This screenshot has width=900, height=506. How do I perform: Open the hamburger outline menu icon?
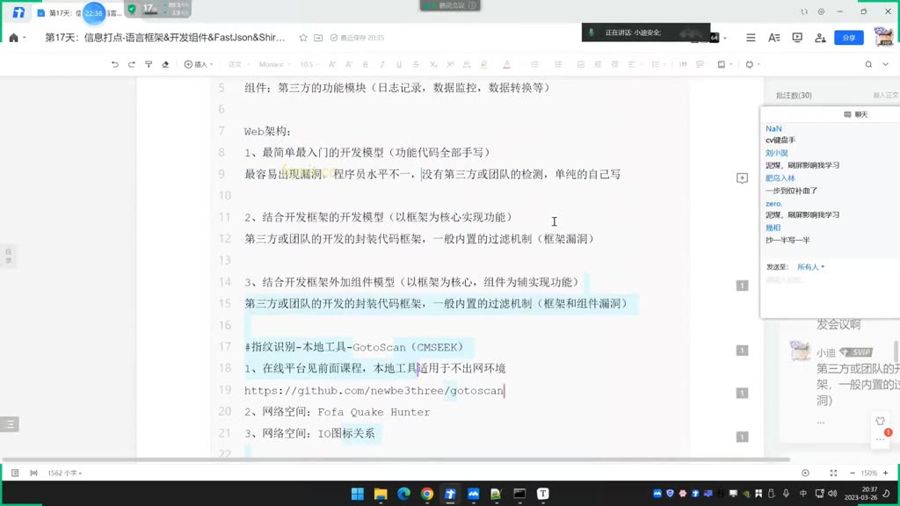[x=751, y=37]
